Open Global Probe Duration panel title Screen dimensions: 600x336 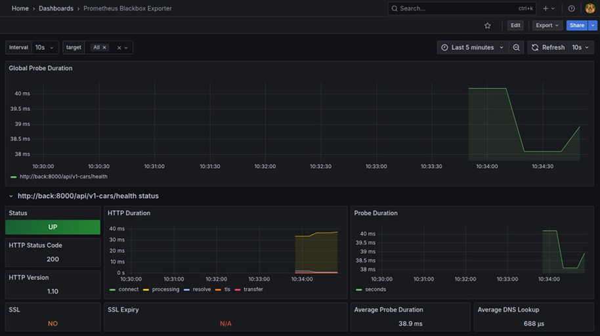[41, 68]
